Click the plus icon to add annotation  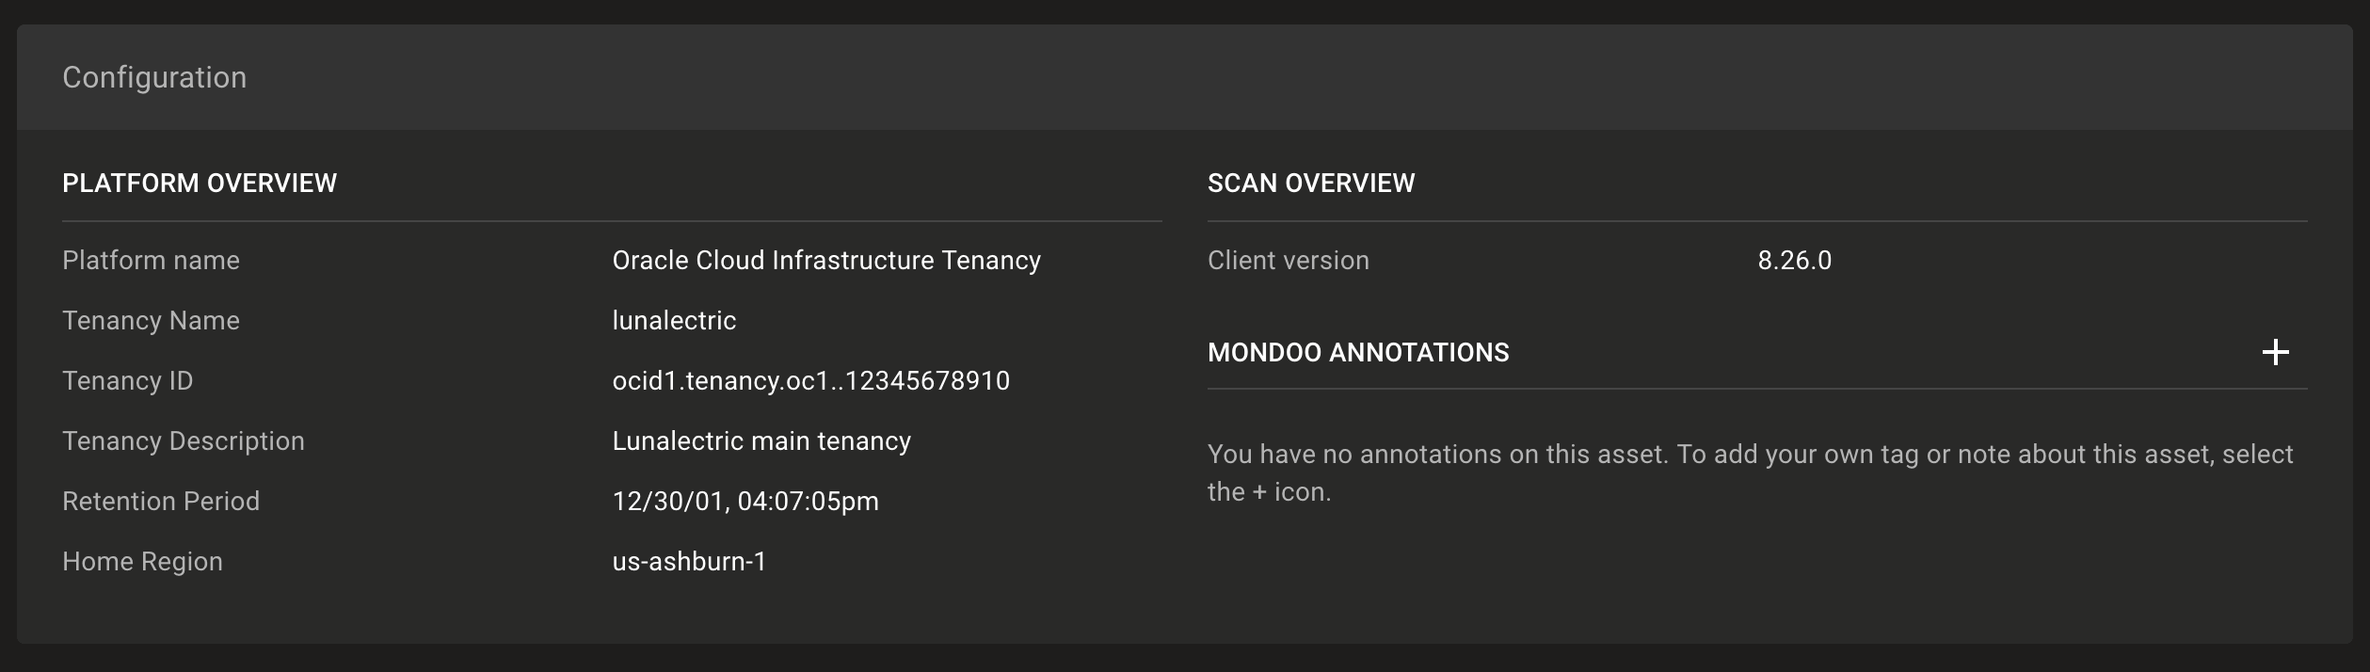point(2278,351)
